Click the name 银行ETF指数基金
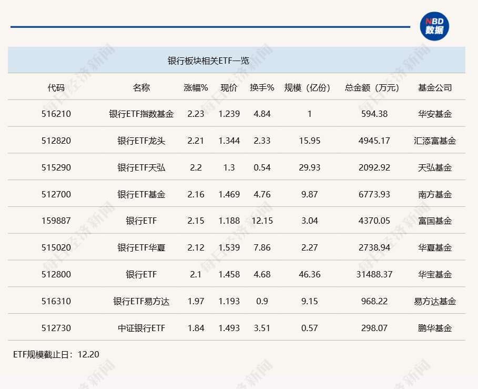 [x=141, y=114]
